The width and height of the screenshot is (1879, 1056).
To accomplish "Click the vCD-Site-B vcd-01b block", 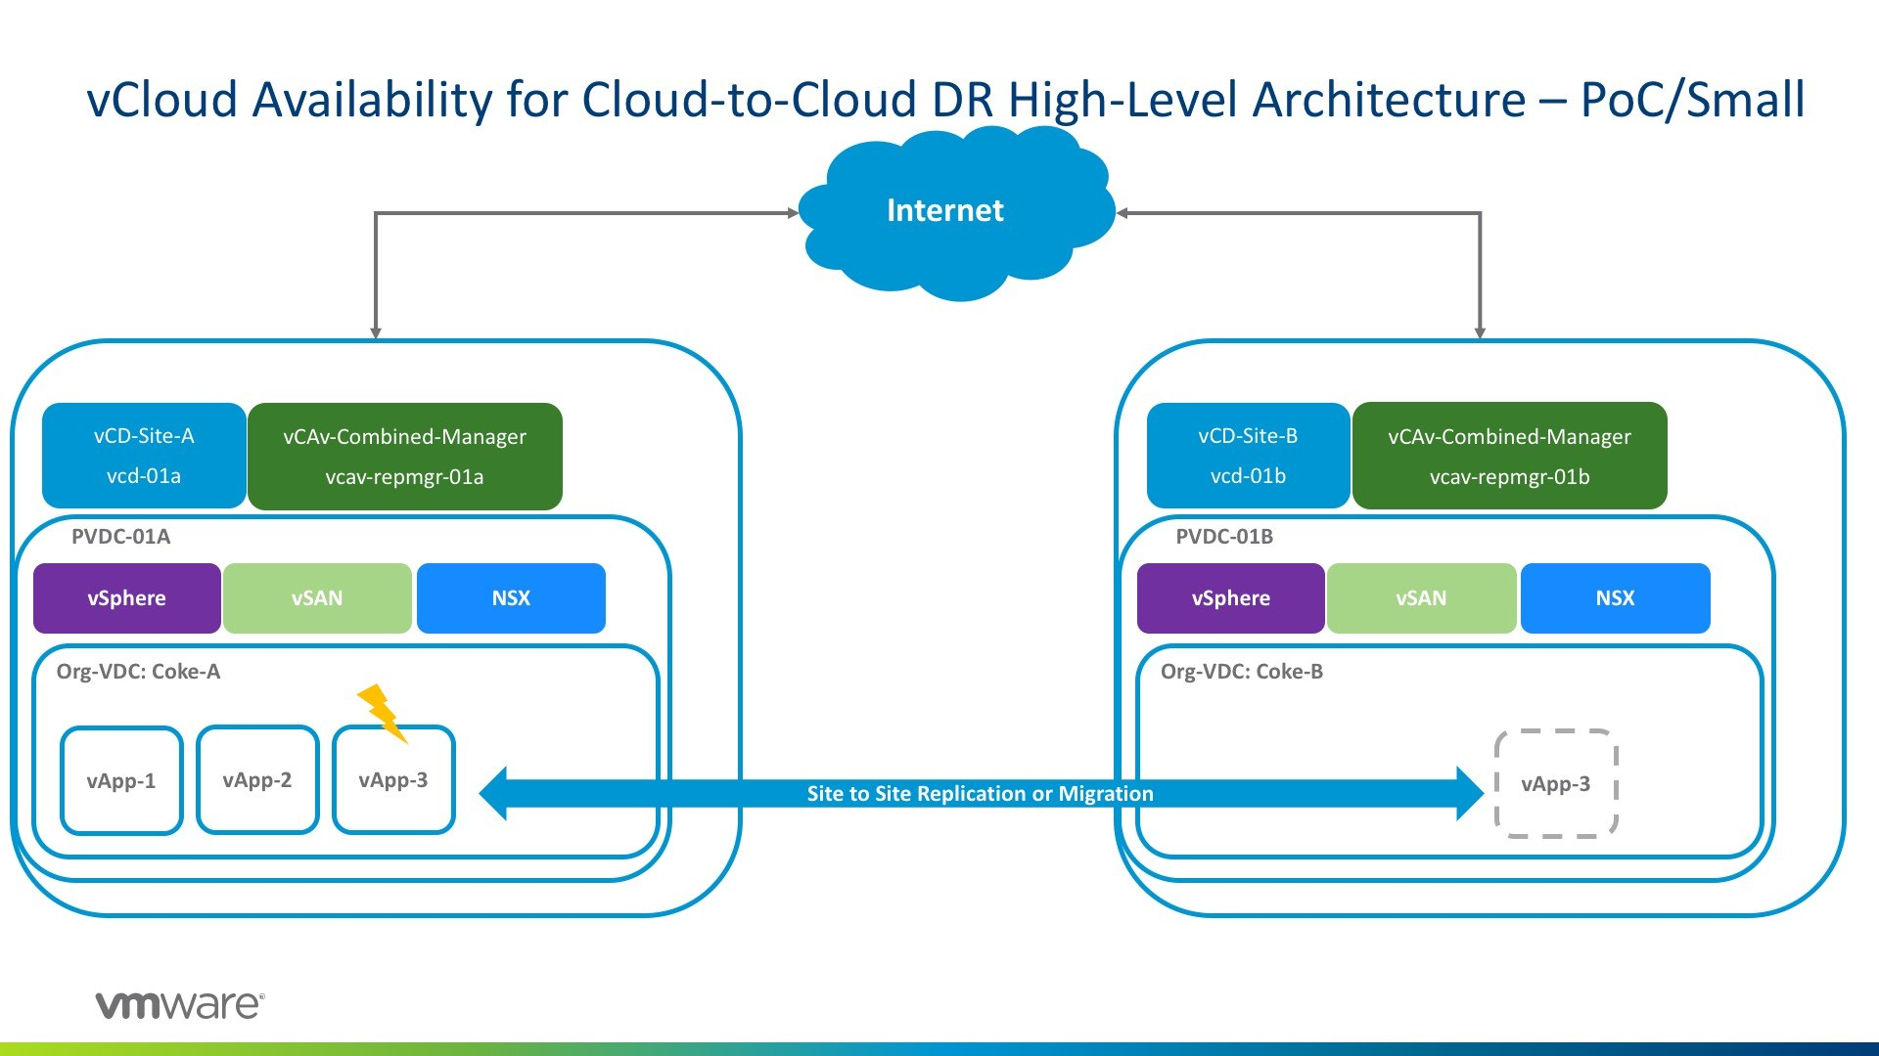I will click(1248, 456).
